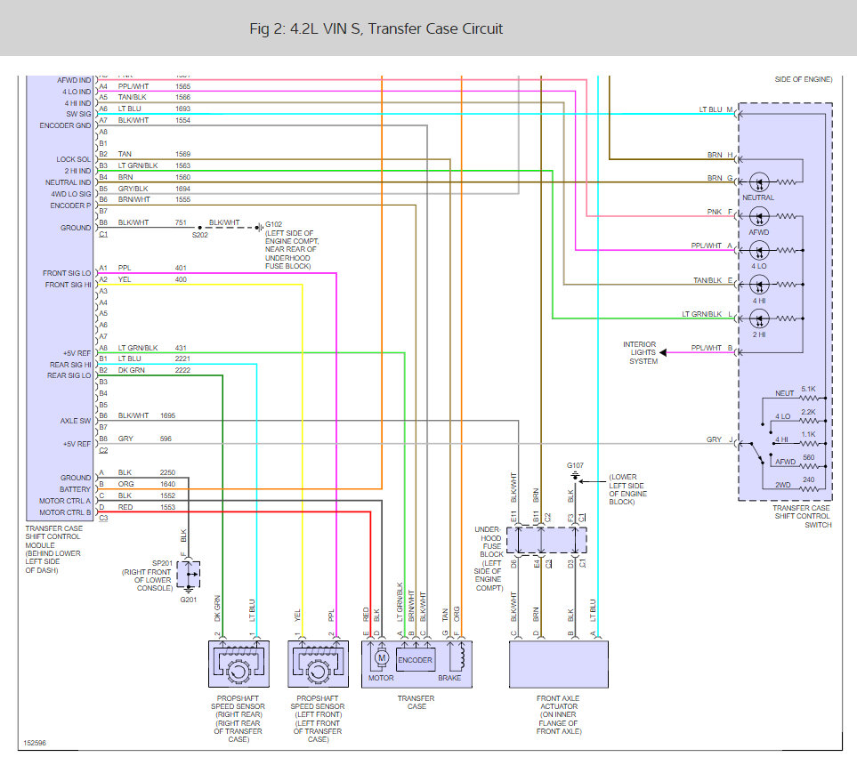Click wire number 1563
This screenshot has height=757, width=857.
(x=183, y=165)
